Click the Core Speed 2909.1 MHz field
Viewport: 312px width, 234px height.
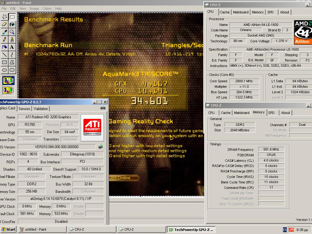[x=244, y=81]
